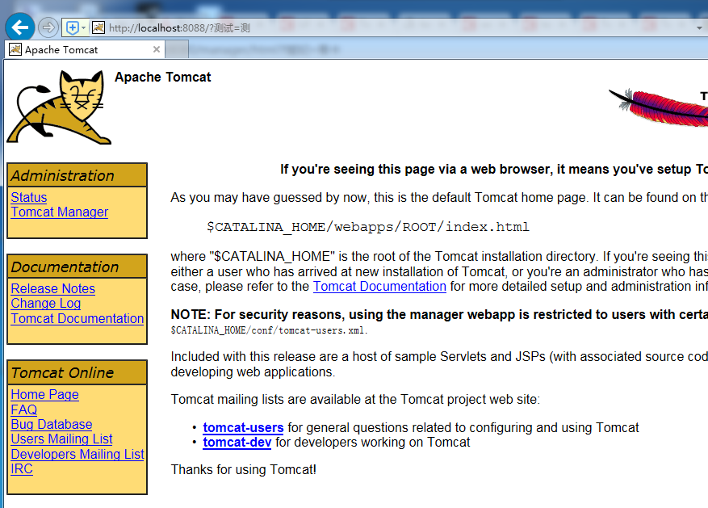Open the tomcat-dev mailing list link
The height and width of the screenshot is (508, 708).
coord(237,442)
